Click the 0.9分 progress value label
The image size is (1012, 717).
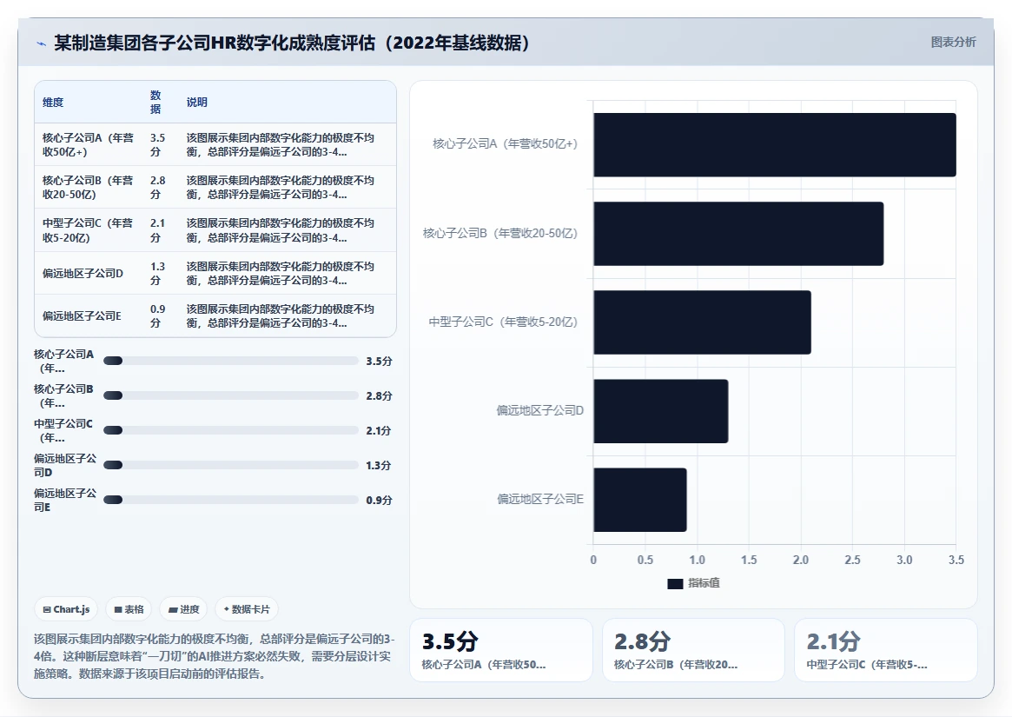(379, 500)
